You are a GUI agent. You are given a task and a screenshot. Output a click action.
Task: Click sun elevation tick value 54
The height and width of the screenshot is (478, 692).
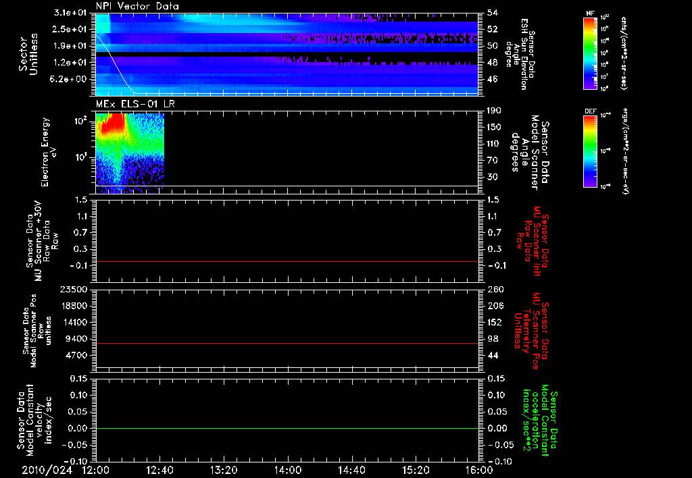point(492,13)
